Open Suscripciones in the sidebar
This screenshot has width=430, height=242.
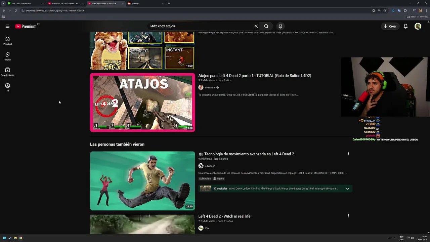click(x=7, y=72)
